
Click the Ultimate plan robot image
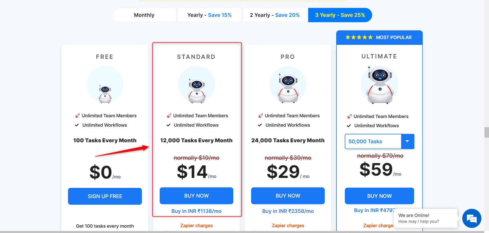[x=379, y=85]
